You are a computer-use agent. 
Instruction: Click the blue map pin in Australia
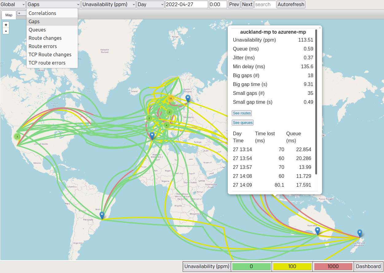tap(317, 231)
